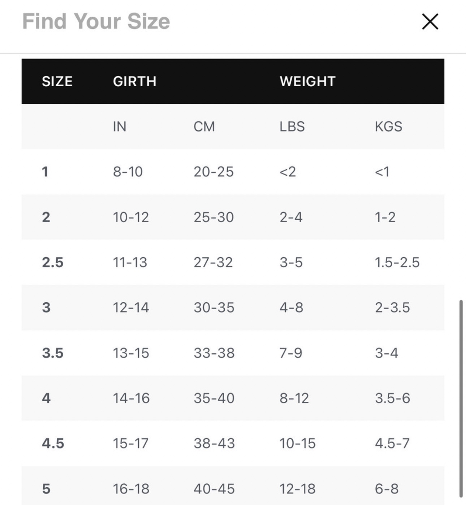Click the Find Your Size heading
The image size is (466, 505).
click(x=96, y=21)
